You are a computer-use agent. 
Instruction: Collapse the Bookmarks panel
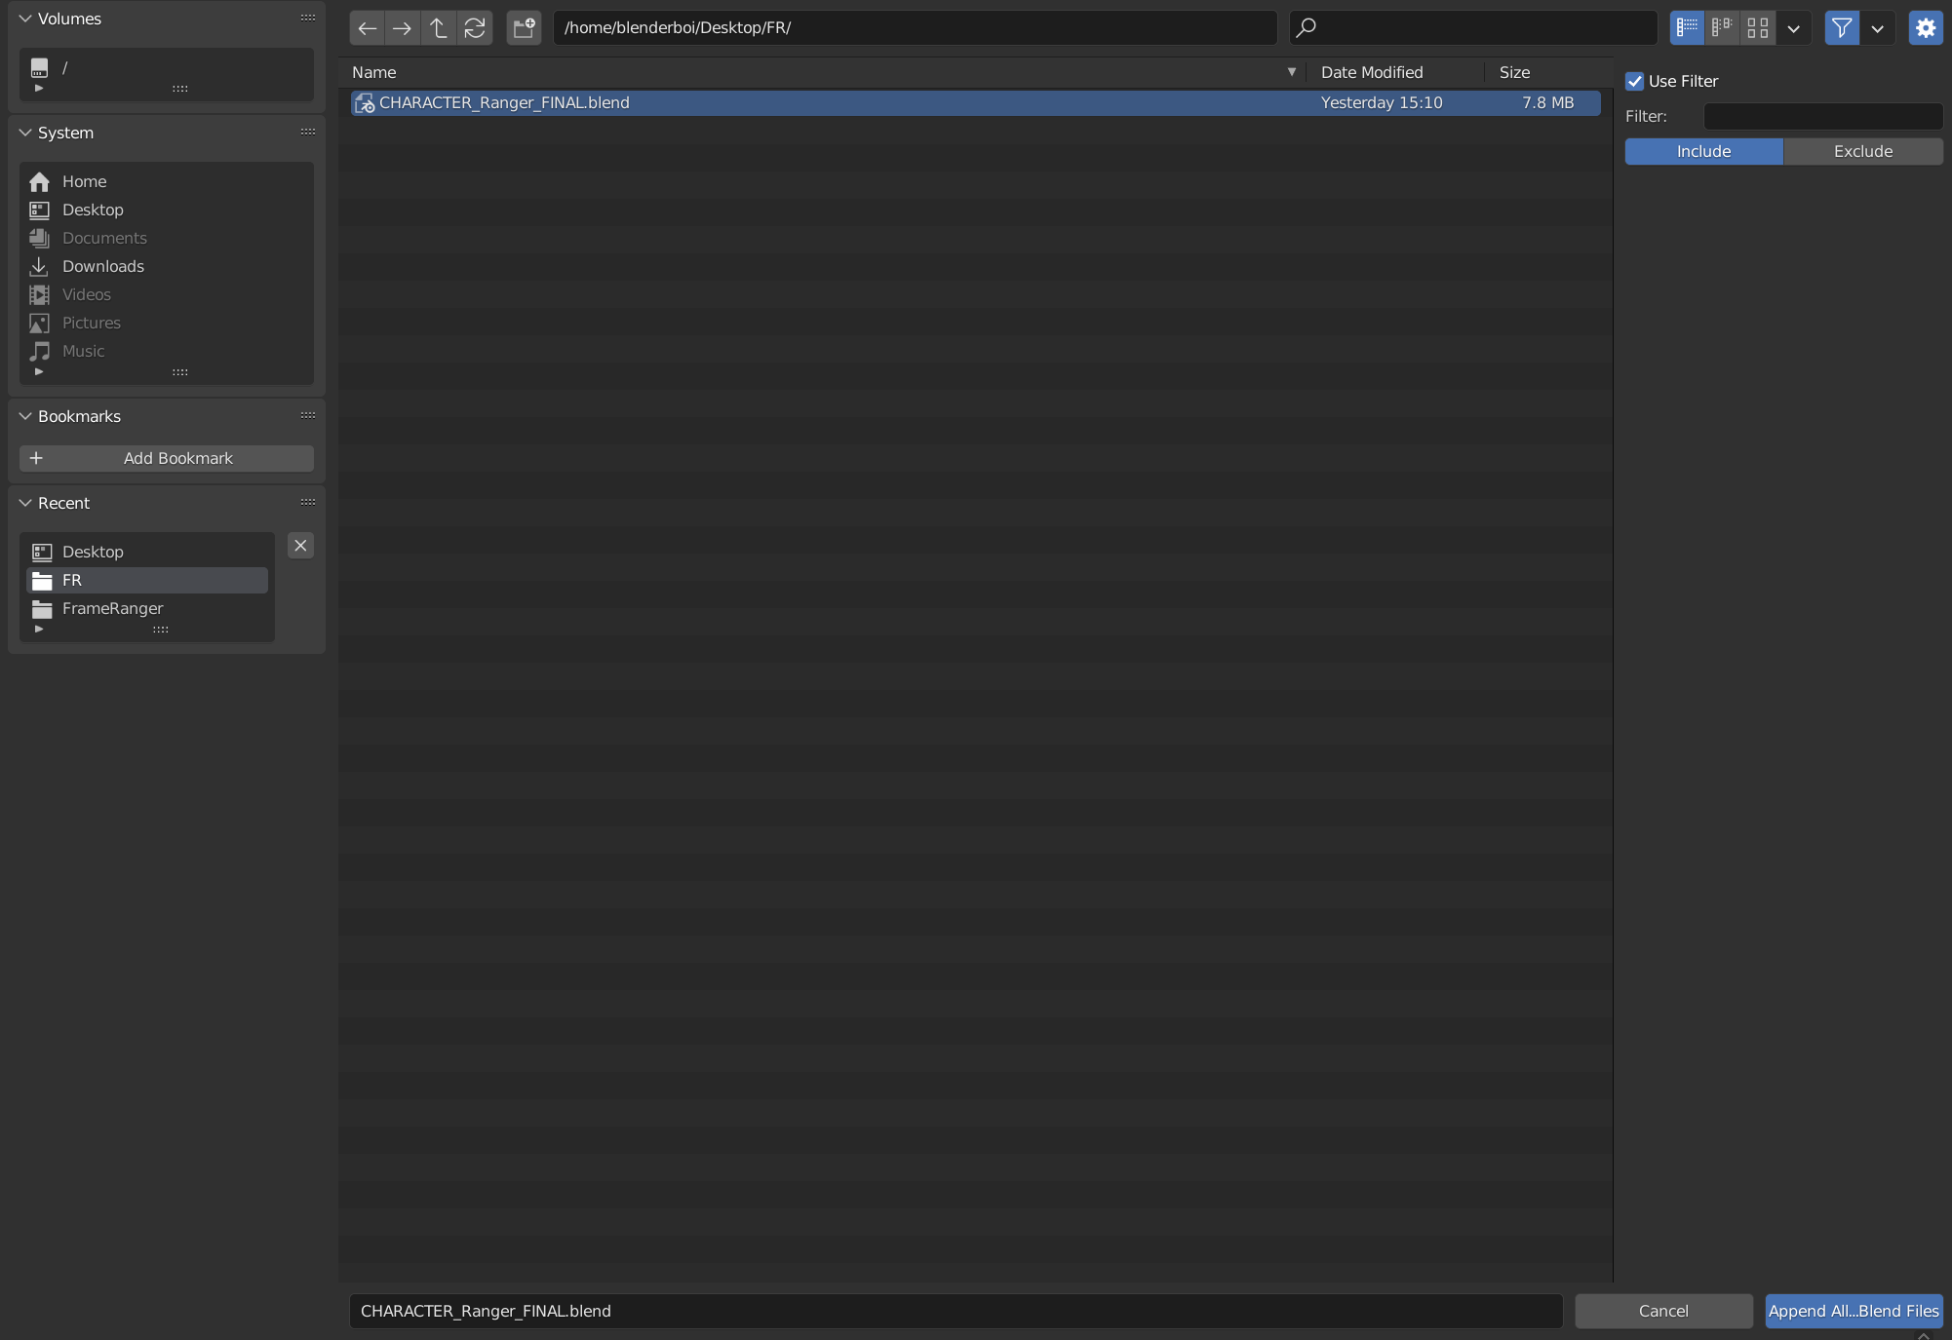pos(25,416)
